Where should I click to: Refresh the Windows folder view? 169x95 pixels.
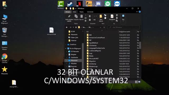tap(104, 27)
